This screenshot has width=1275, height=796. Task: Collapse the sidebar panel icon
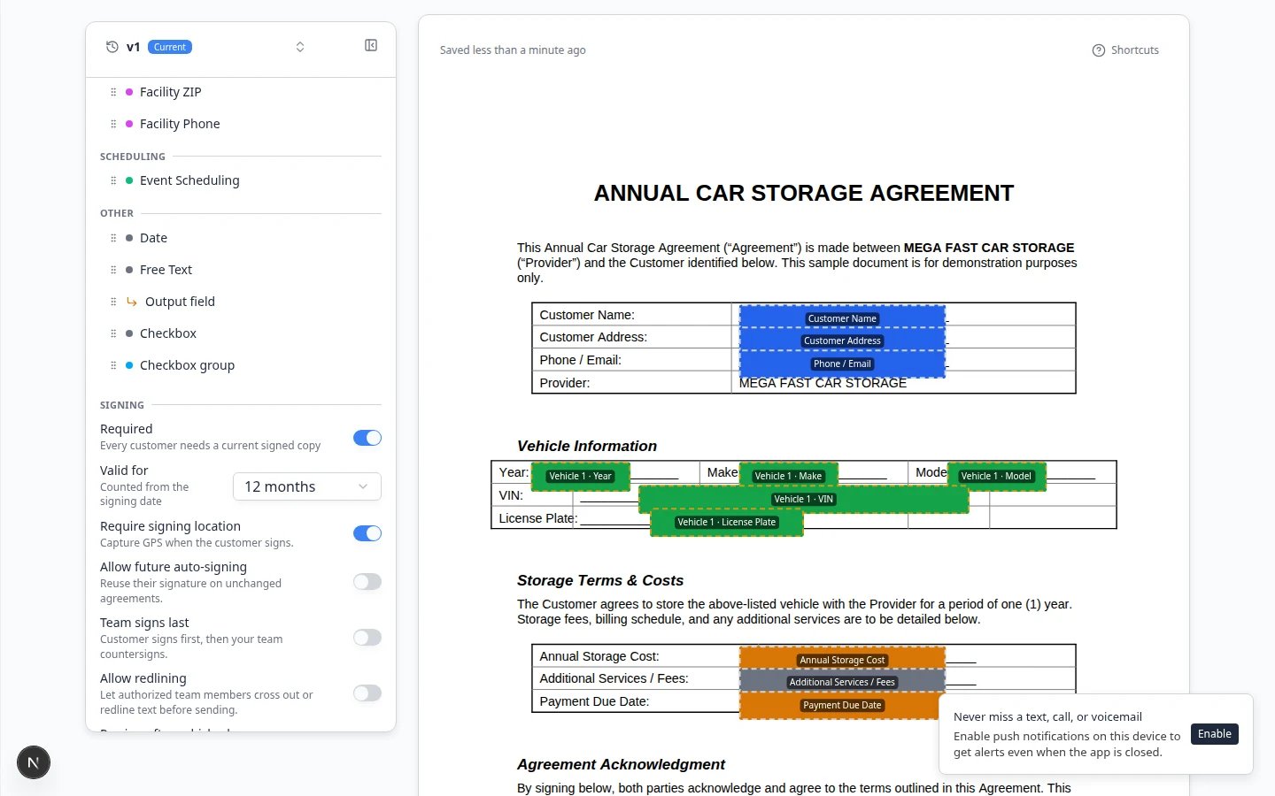[371, 45]
